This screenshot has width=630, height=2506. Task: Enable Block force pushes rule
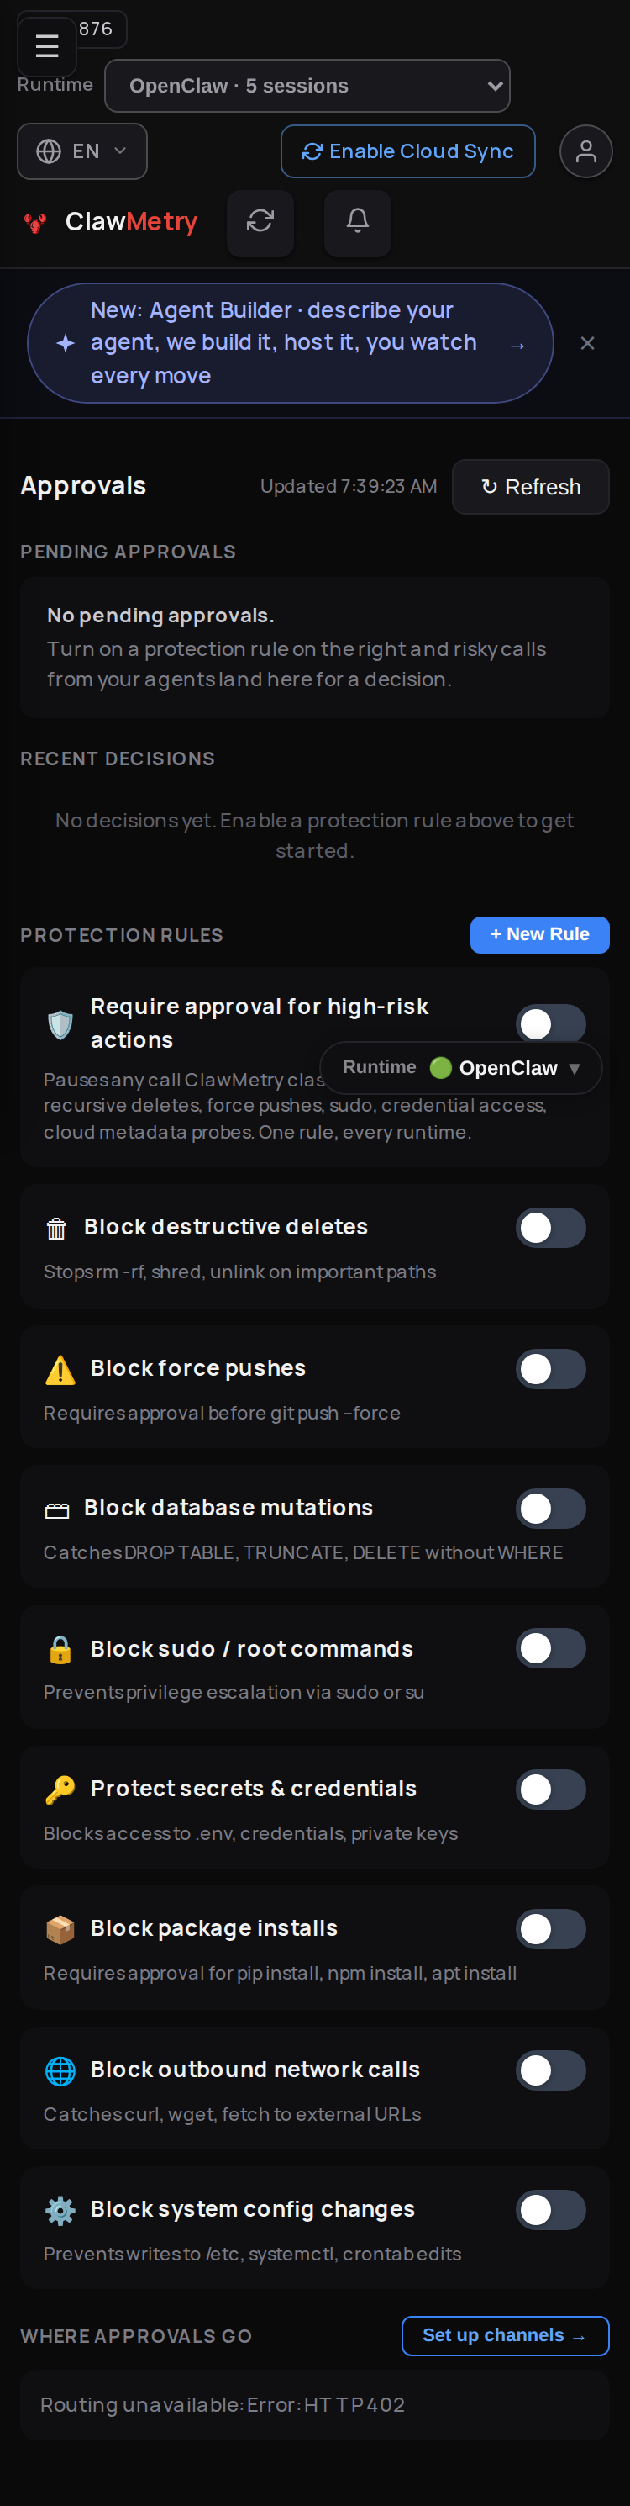point(550,1369)
